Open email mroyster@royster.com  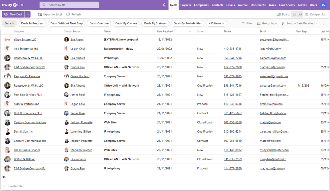click(x=274, y=150)
